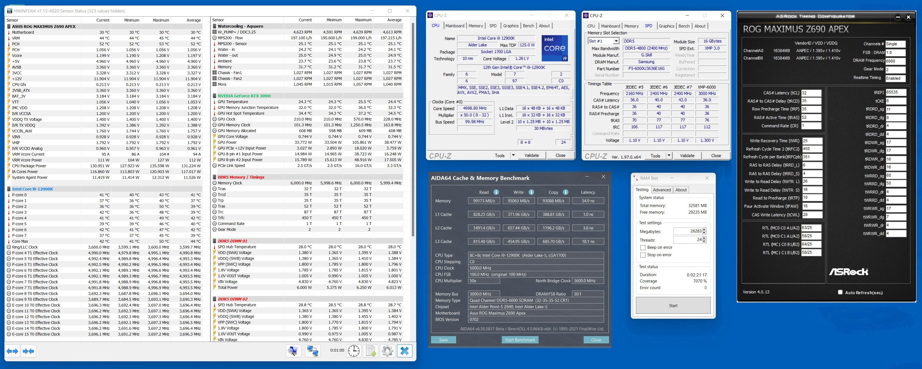Click the CPU icon beside Intel Core i9-12900K header
This screenshot has height=369, width=922.
9,189
